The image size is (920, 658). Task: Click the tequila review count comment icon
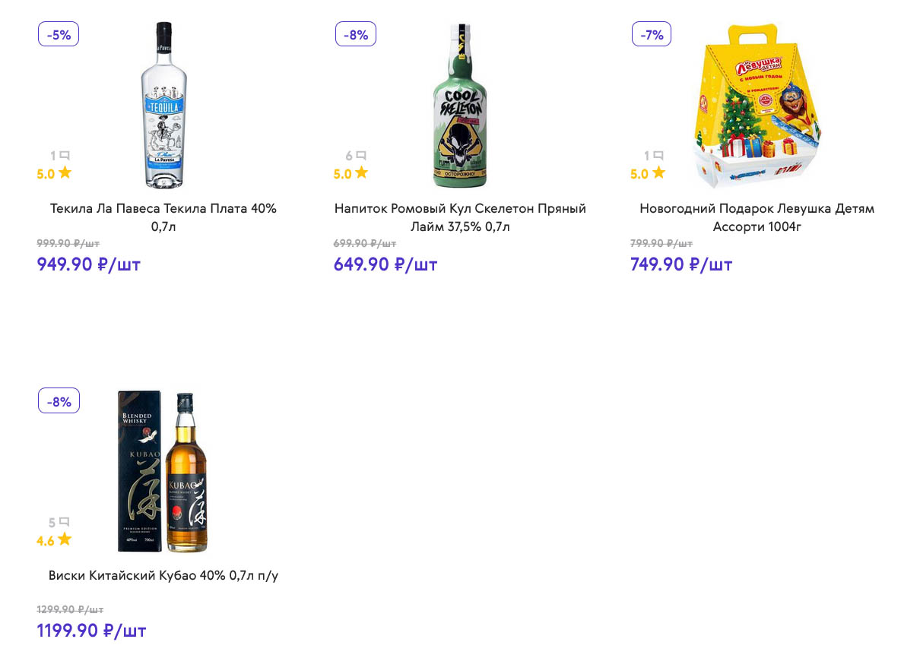click(65, 156)
